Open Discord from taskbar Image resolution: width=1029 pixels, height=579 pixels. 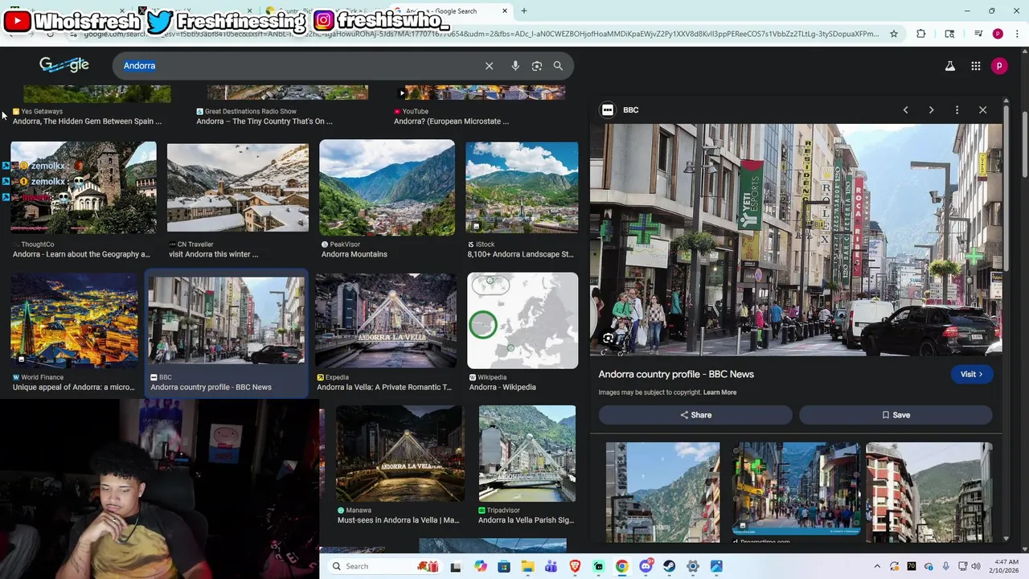[x=646, y=566]
